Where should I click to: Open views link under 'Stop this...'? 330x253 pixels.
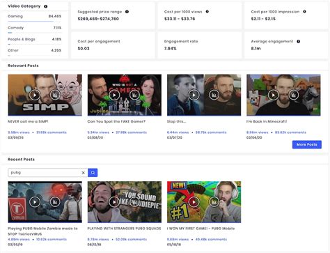pyautogui.click(x=178, y=132)
